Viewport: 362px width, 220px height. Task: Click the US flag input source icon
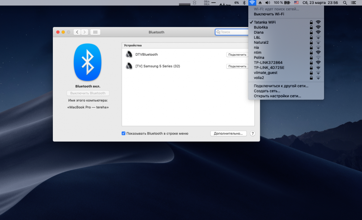point(296,3)
